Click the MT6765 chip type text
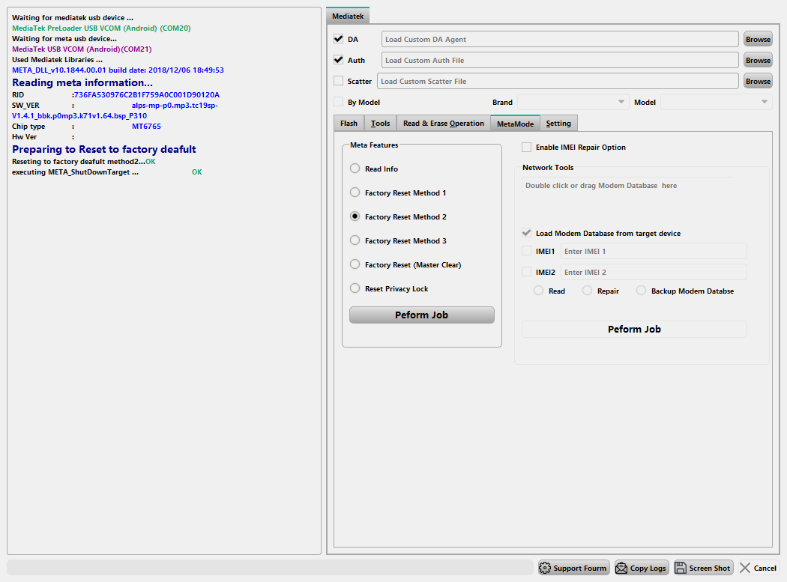The width and height of the screenshot is (787, 582). coord(147,127)
